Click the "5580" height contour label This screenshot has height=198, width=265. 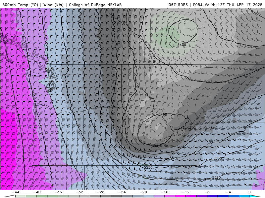point(216,178)
